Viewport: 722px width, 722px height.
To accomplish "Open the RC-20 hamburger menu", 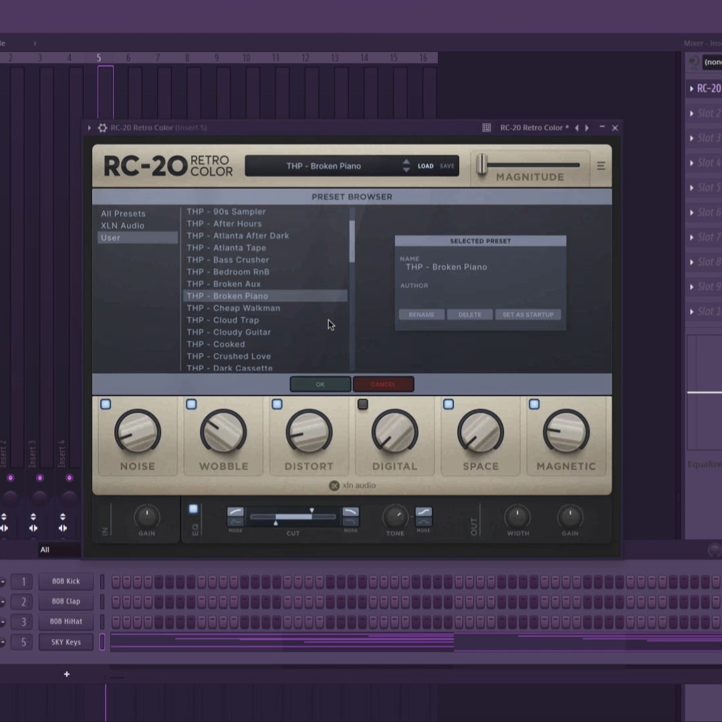I will [600, 166].
